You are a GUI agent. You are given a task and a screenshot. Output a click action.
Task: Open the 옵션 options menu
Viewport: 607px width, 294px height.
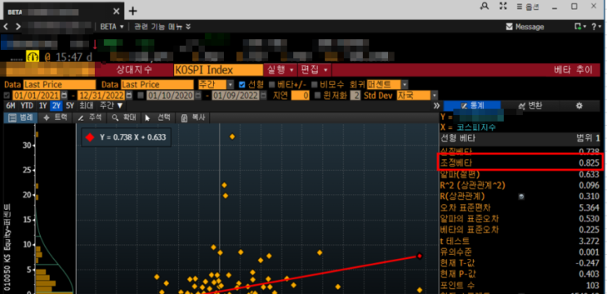528,7
